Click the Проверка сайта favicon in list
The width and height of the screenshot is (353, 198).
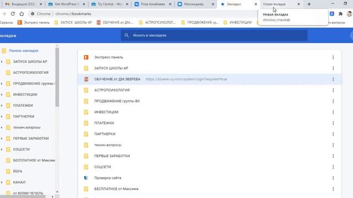(x=86, y=178)
